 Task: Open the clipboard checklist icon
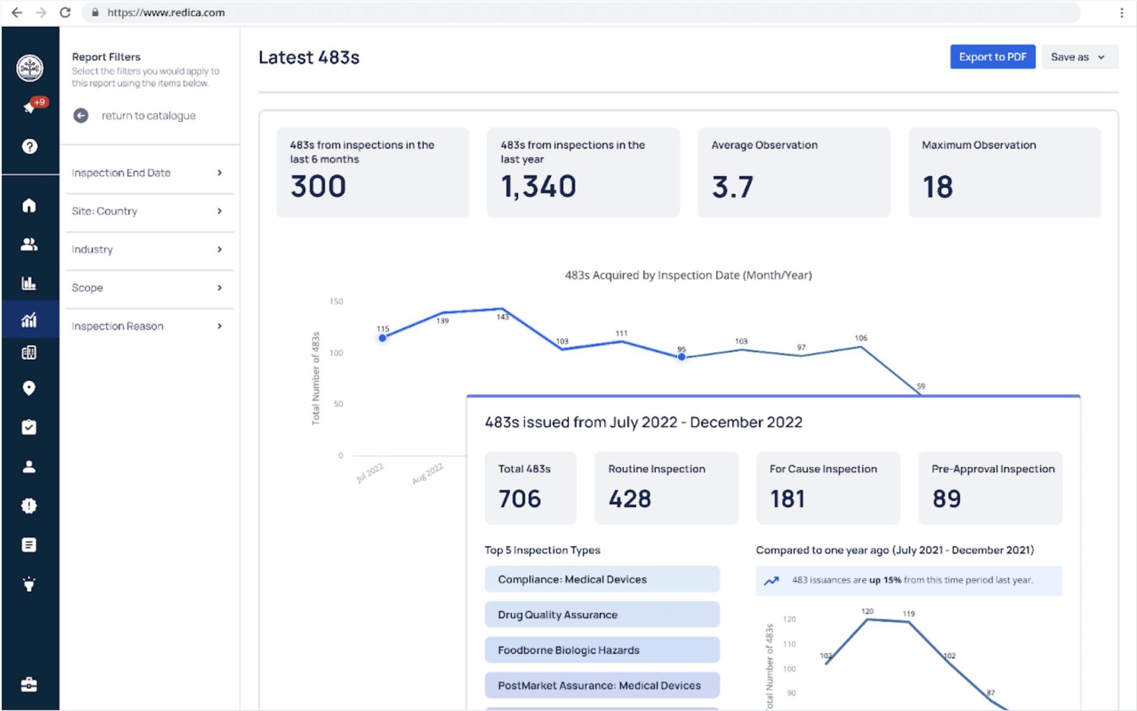[x=30, y=426]
